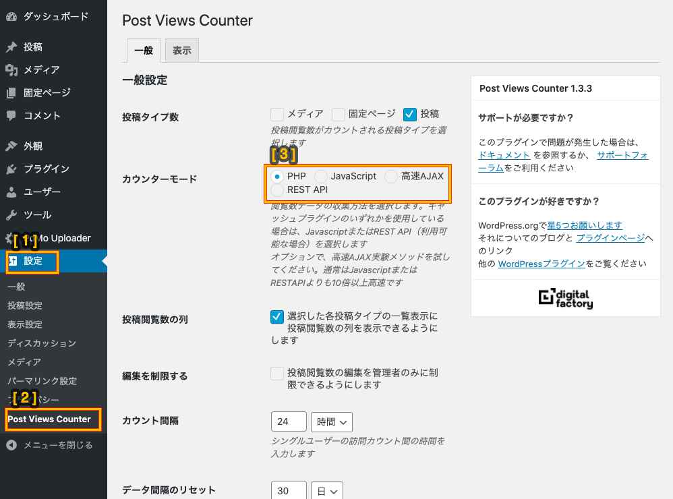
Task: Switch to the 表示 tab
Action: 182,51
